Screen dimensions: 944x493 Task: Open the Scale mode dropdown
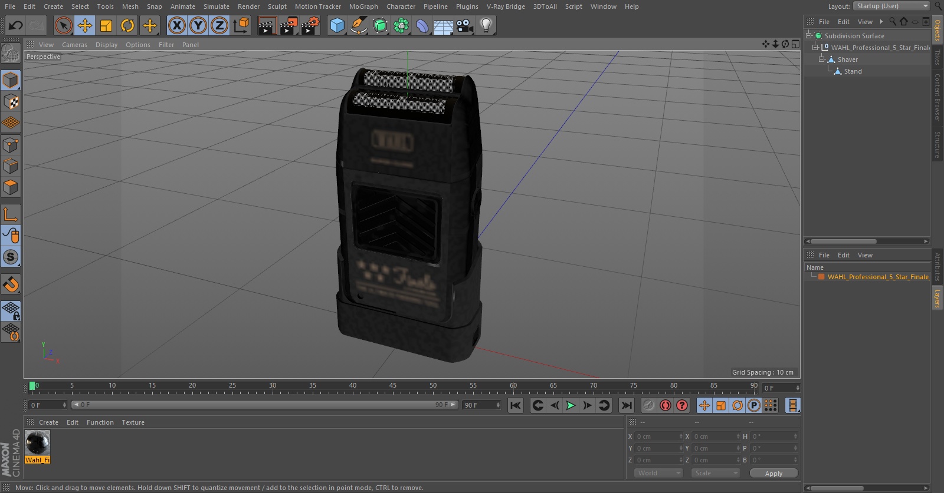tap(715, 473)
